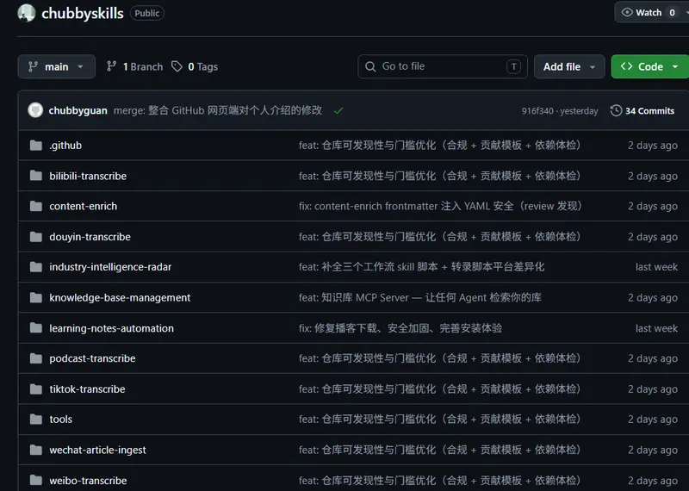Open the 34 Commits history

642,111
